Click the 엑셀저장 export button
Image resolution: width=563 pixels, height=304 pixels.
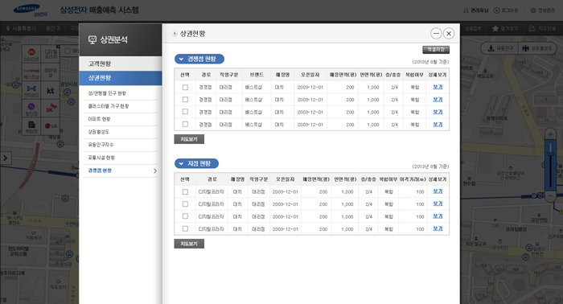(x=436, y=50)
